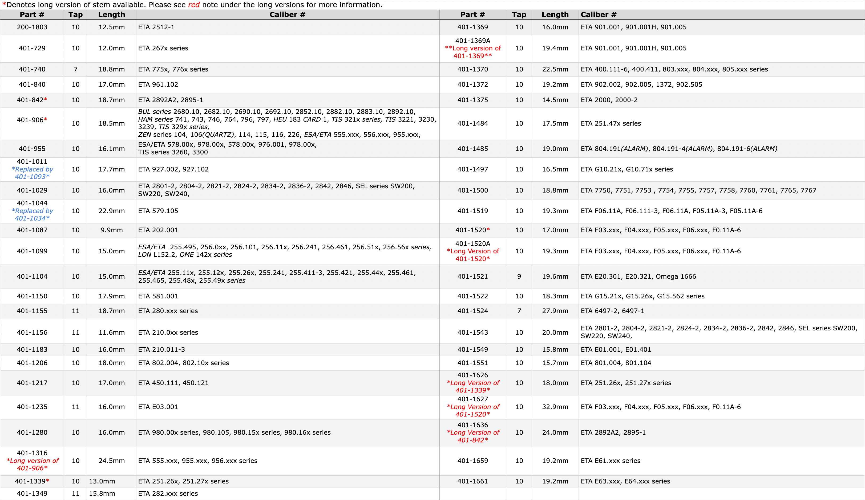This screenshot has width=865, height=500.
Task: Click caliber ETA 961.102
Action: [158, 85]
